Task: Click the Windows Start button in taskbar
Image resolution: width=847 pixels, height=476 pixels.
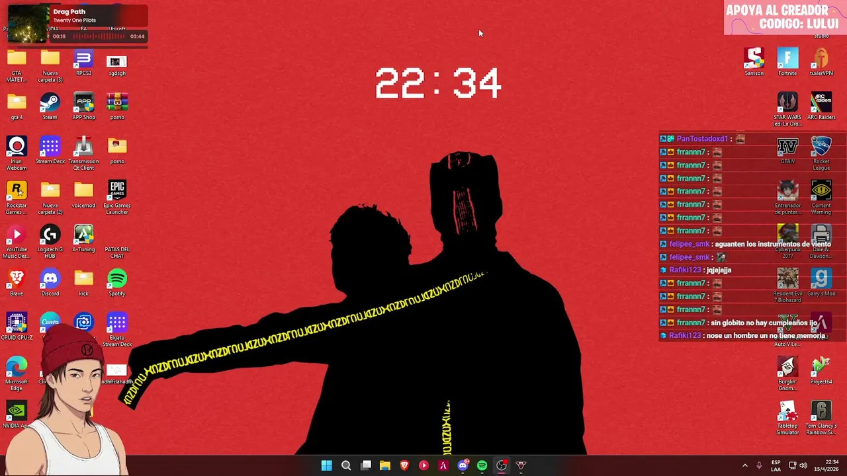Action: [x=327, y=465]
